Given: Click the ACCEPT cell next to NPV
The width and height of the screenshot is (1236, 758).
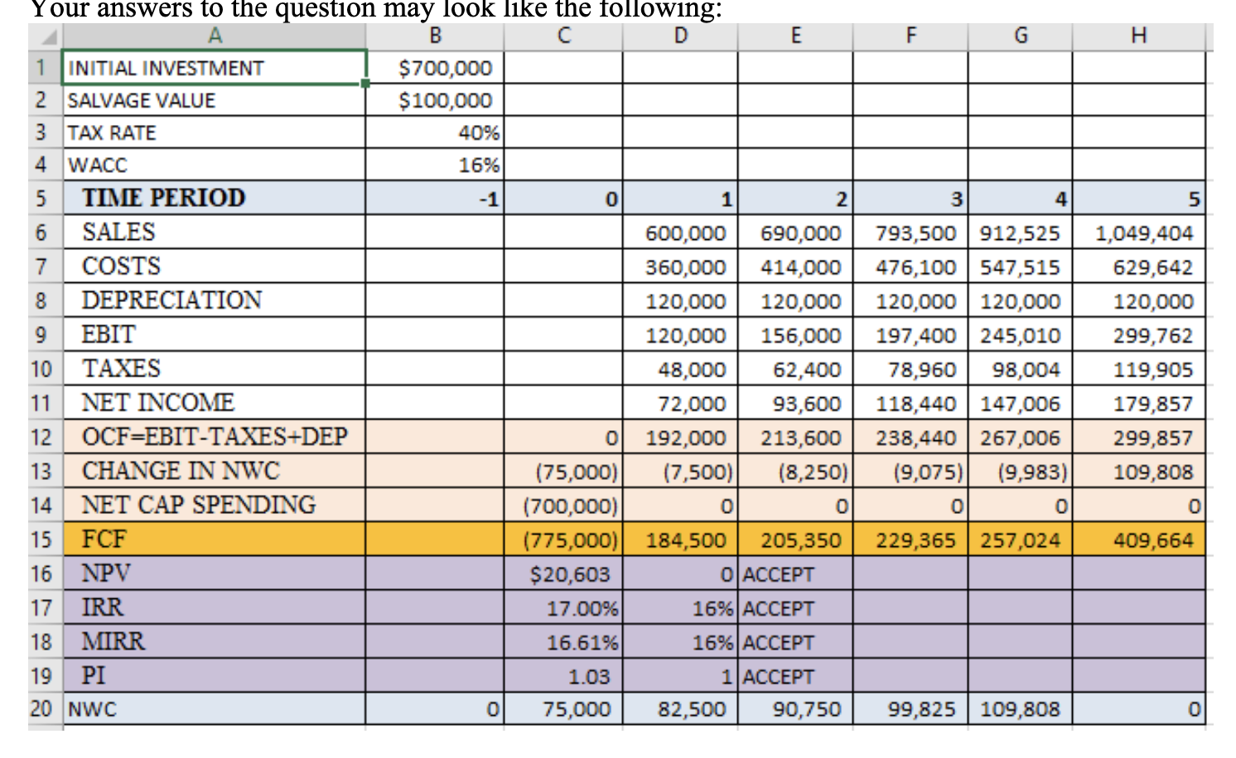Looking at the screenshot, I should pos(795,573).
